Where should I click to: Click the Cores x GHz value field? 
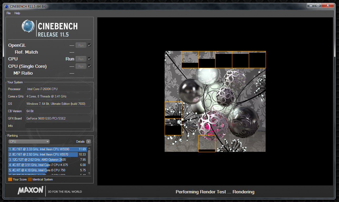pos(58,96)
